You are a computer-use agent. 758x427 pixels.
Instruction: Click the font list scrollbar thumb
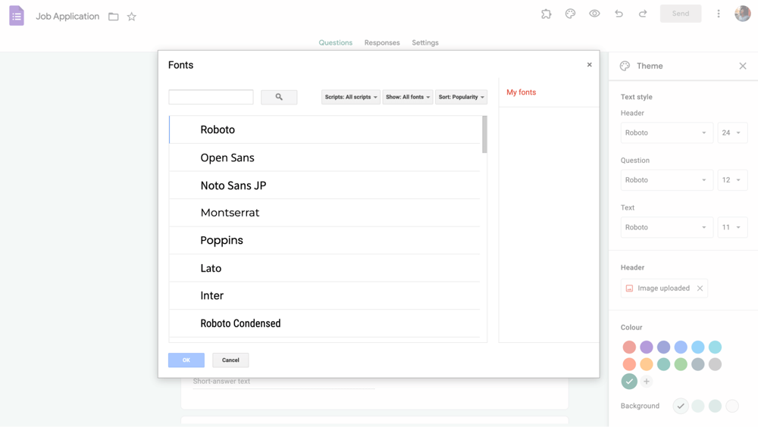[x=484, y=134]
